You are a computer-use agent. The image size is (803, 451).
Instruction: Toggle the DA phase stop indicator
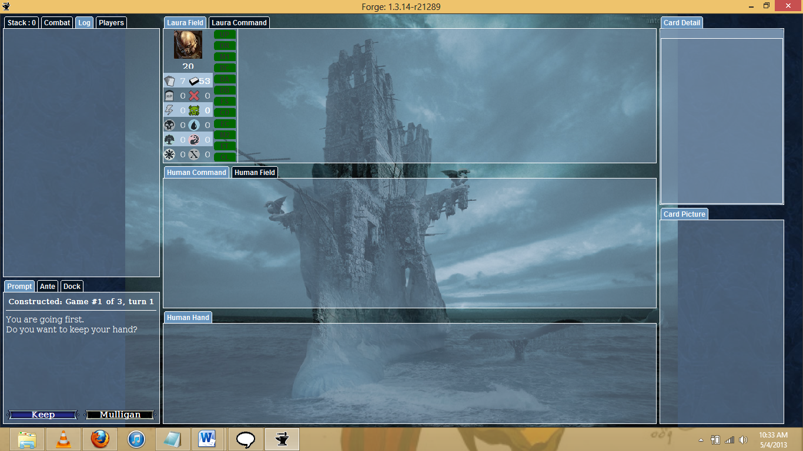point(225,79)
